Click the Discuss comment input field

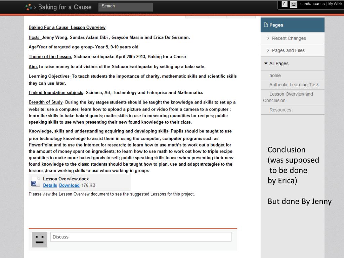(141, 237)
